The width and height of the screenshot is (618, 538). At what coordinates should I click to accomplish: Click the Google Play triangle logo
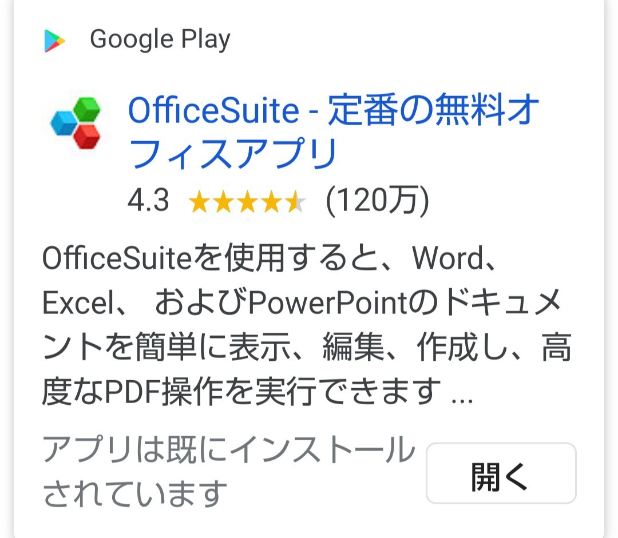[x=55, y=41]
